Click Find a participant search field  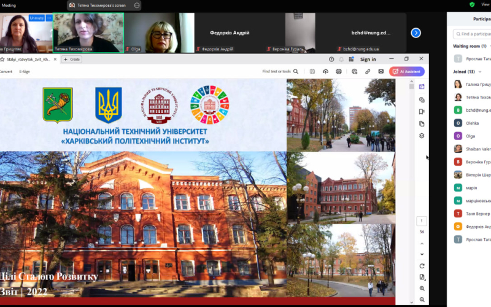[x=472, y=34]
